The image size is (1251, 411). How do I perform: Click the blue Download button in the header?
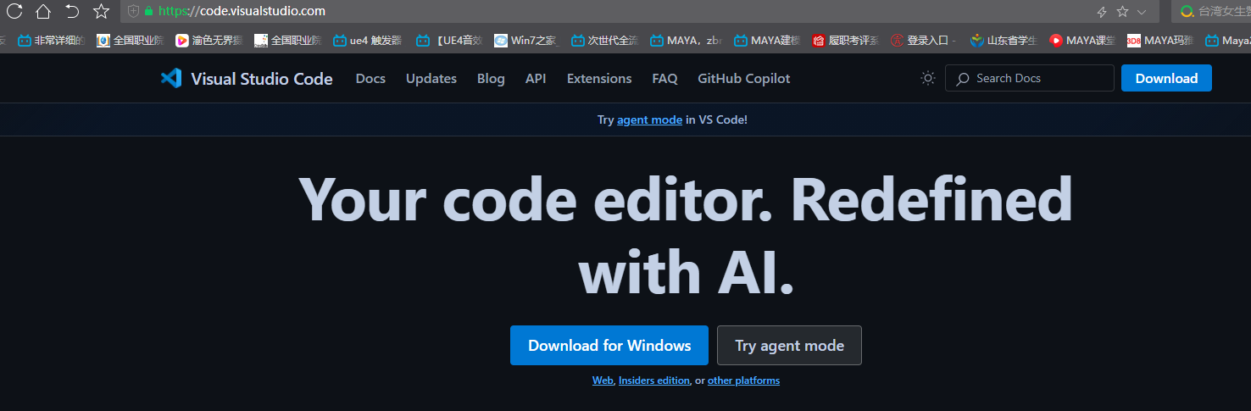pyautogui.click(x=1166, y=78)
